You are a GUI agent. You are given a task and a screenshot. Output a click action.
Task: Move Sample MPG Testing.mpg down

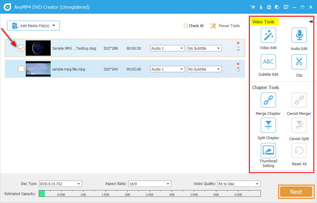click(238, 50)
